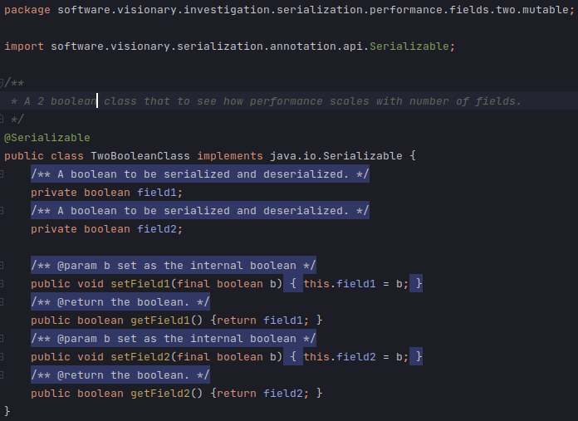
Task: Click the statement 'this.field2 = b;'
Action: tap(356, 356)
